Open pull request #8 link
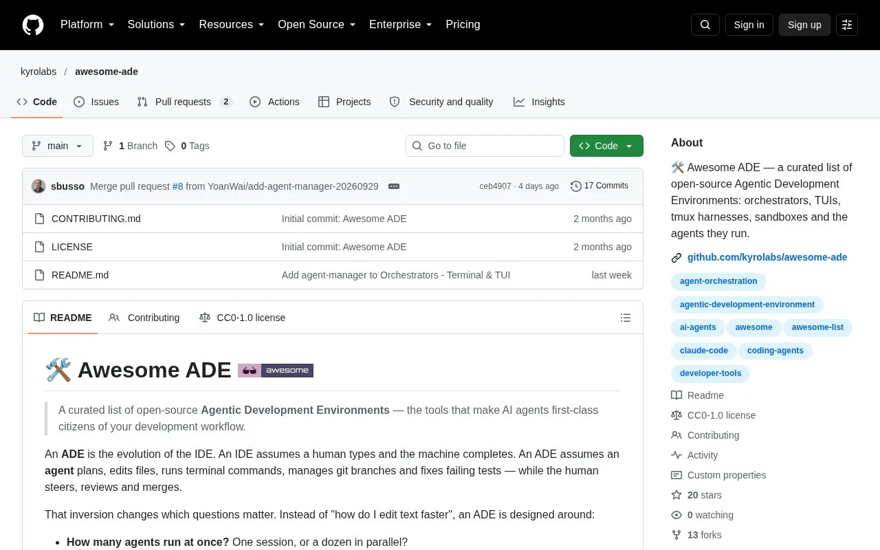This screenshot has height=550, width=880. tap(177, 186)
